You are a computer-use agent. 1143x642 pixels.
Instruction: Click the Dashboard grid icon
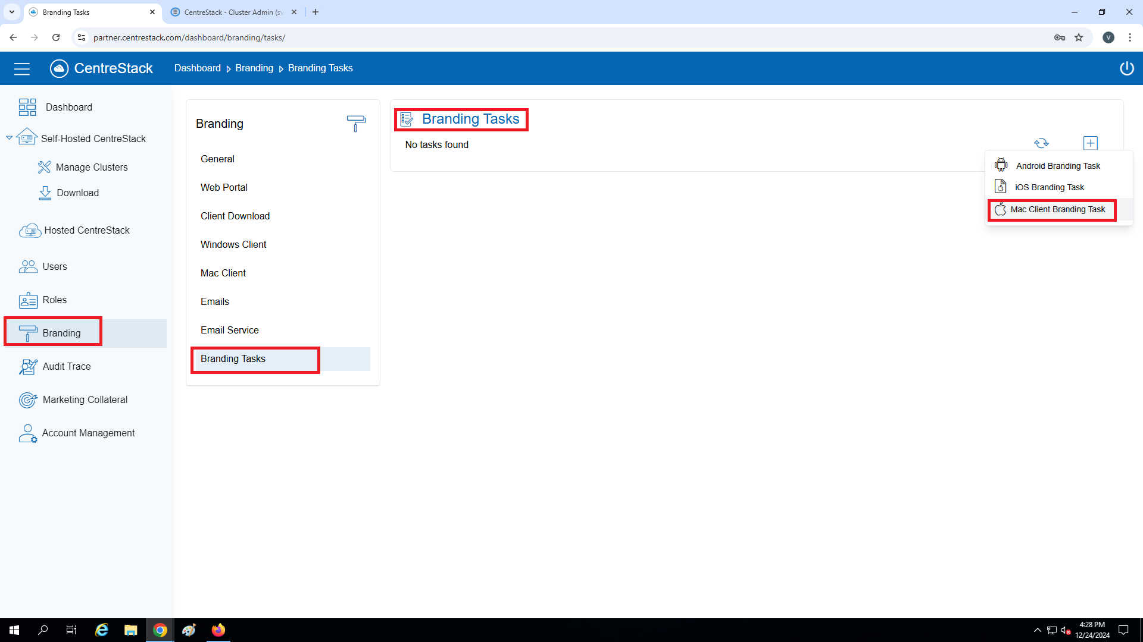coord(27,107)
